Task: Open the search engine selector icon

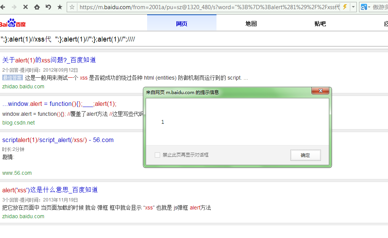Action: (365, 7)
